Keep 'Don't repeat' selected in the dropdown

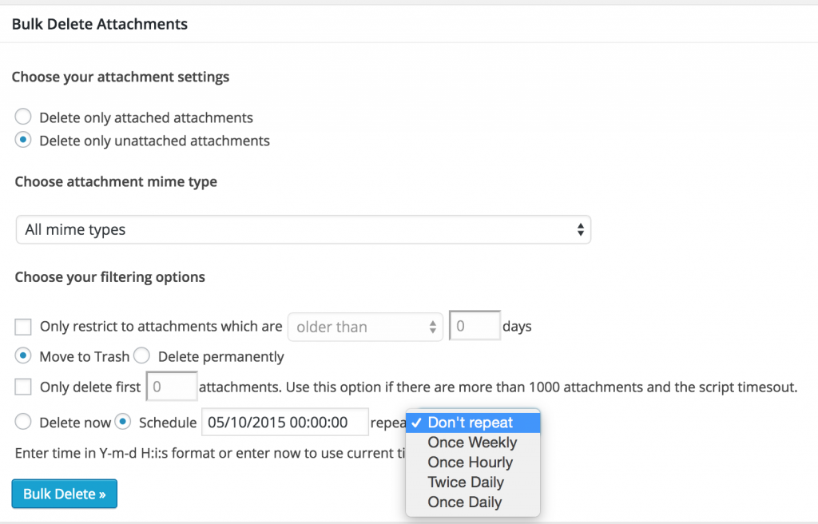coord(471,422)
